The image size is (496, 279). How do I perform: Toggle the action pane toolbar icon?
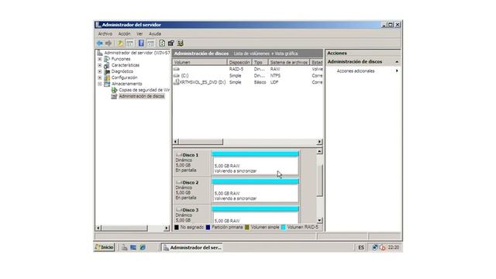150,43
